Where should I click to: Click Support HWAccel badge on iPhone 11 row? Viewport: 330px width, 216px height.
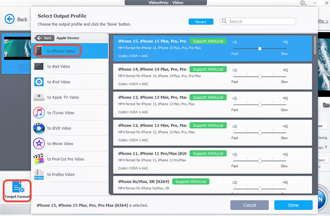[208, 153]
